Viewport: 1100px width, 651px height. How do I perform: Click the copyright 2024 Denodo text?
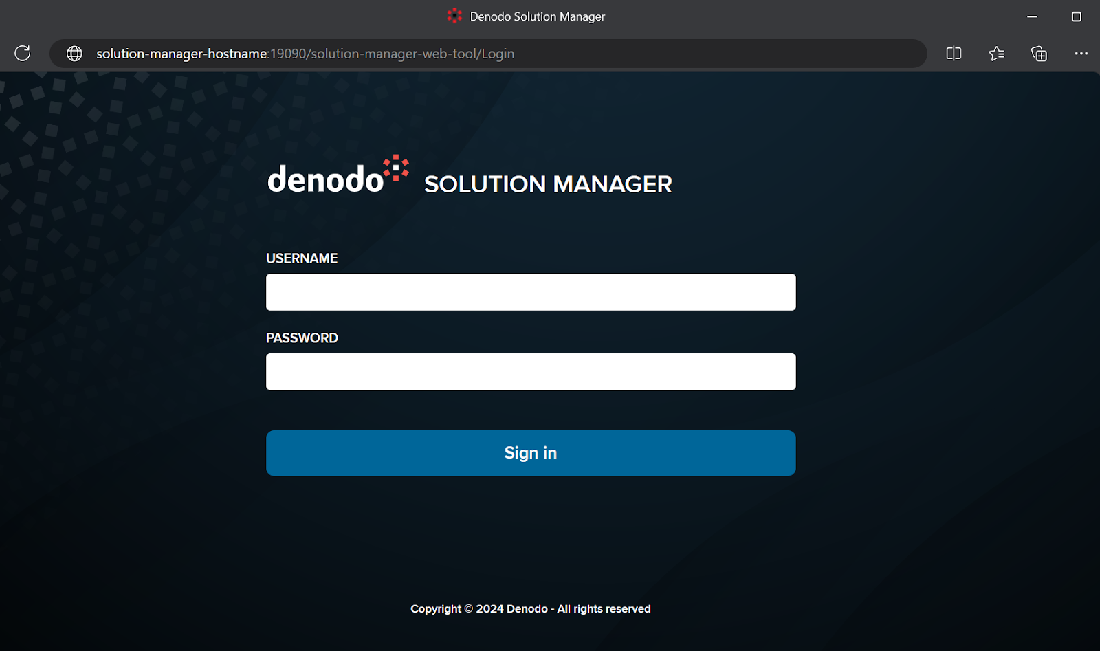pos(531,609)
